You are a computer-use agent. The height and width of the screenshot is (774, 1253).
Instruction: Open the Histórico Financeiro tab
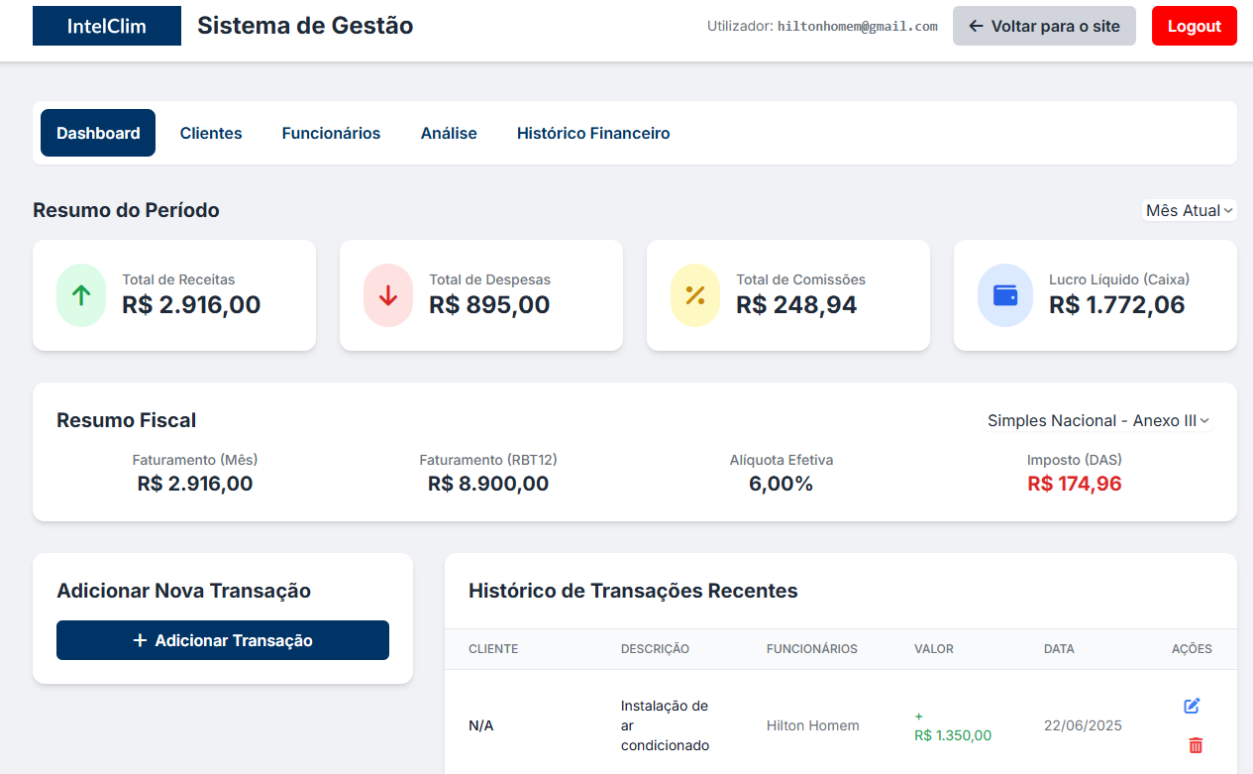click(592, 132)
